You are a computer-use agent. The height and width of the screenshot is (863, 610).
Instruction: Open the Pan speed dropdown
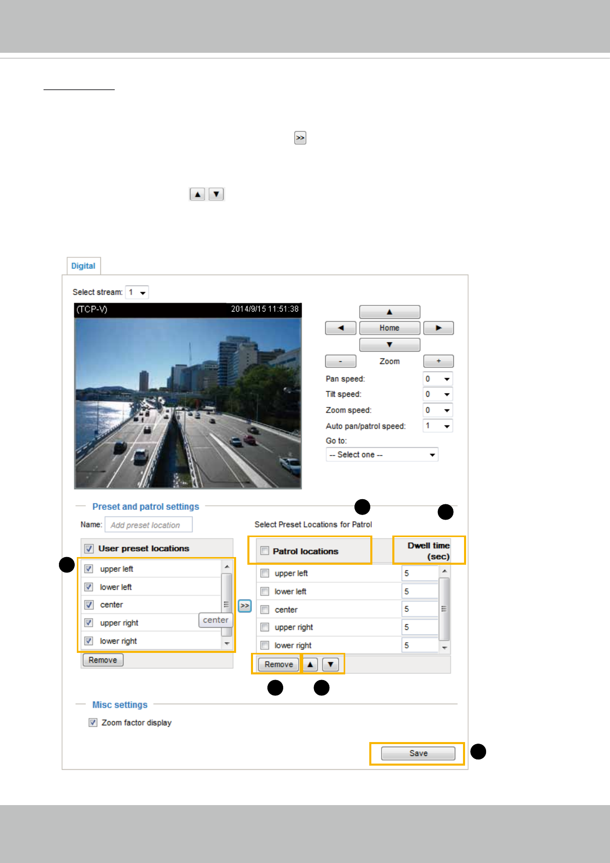point(438,379)
